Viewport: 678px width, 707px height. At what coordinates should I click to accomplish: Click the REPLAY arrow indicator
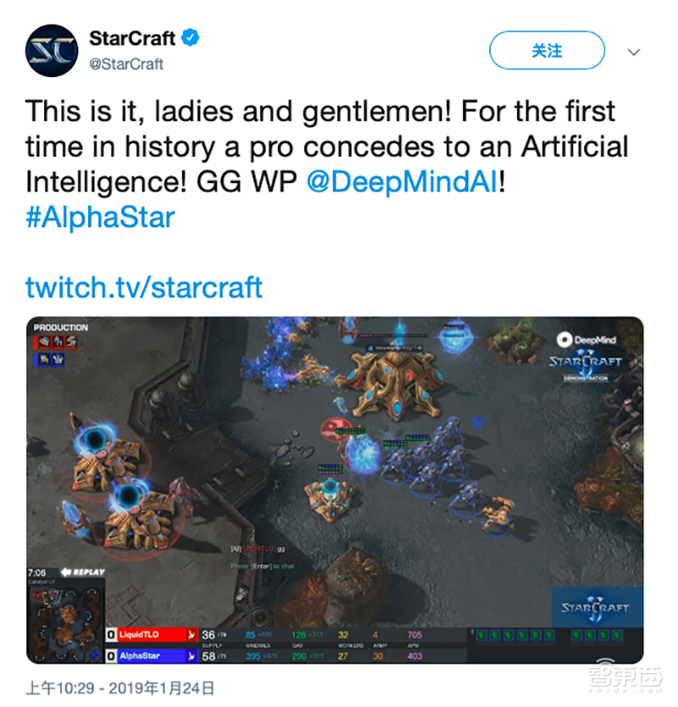82,572
